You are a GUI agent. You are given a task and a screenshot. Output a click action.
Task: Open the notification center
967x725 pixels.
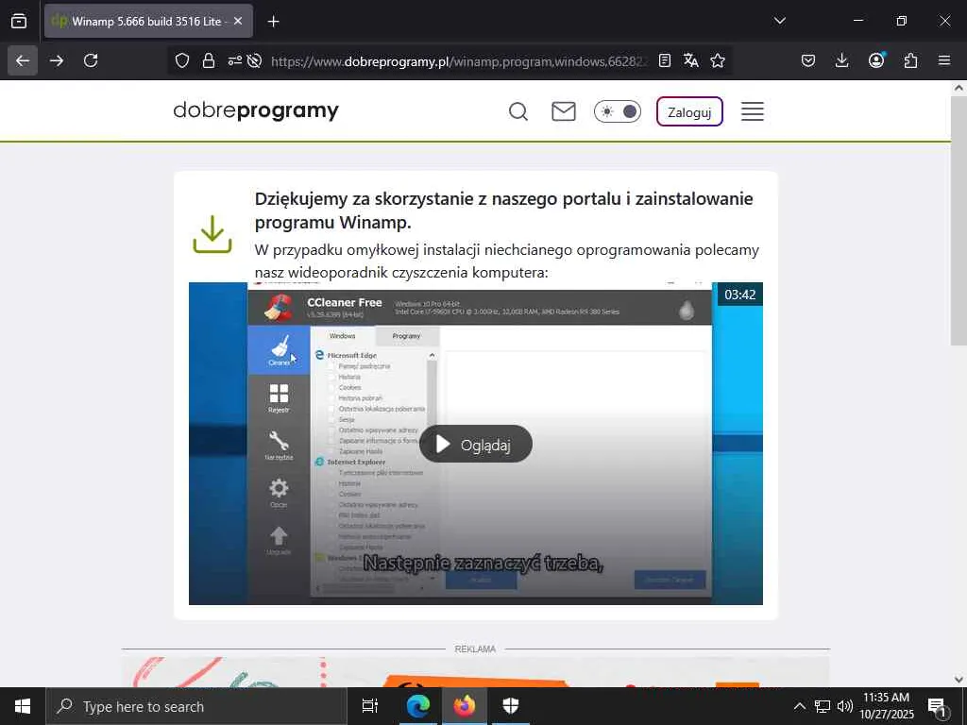pyautogui.click(x=938, y=707)
